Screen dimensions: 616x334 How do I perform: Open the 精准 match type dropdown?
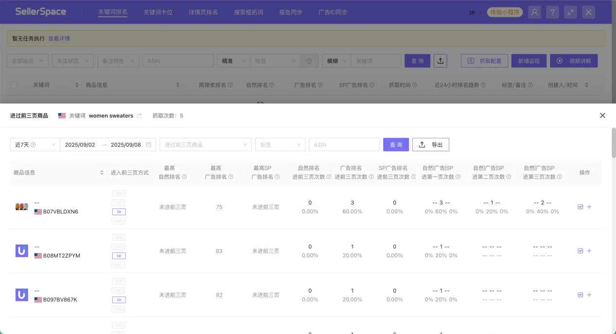233,61
